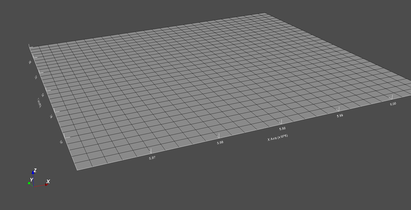411x210 pixels.
Task: Click the far top corner of the grid plane
Action: pos(265,13)
